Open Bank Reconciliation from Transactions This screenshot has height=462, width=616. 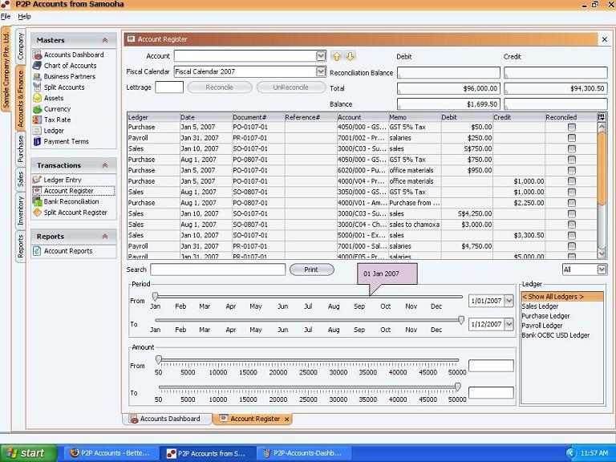[37, 202]
